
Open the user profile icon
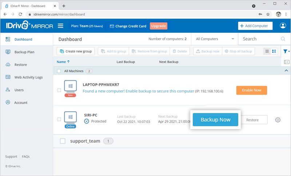pos(283,25)
